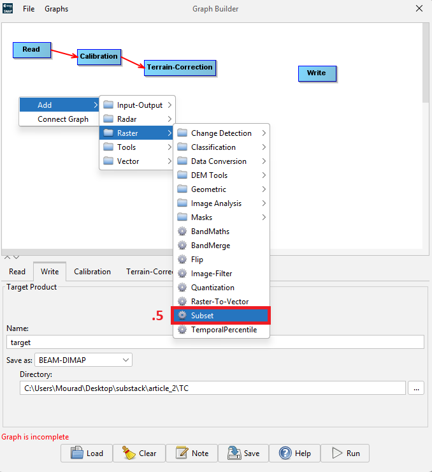Expand the DEM Tools submenu arrow
The image size is (432, 472).
pos(264,175)
